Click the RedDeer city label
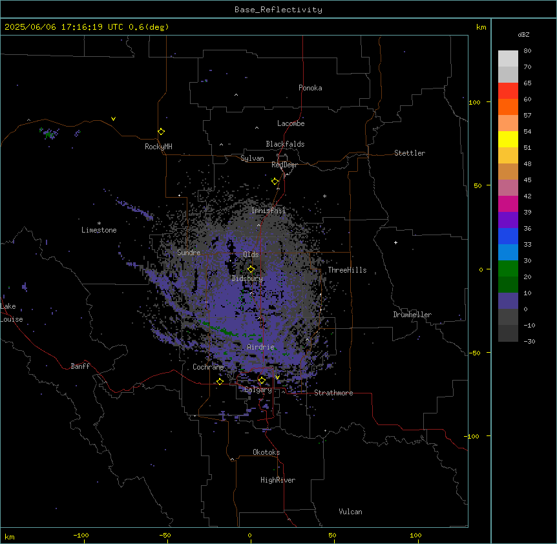This screenshot has height=544, width=557. [x=284, y=165]
